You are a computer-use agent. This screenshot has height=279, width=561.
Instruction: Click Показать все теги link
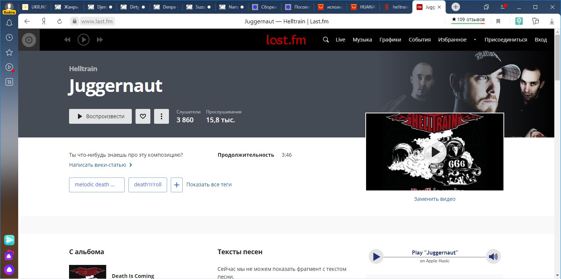tap(209, 185)
